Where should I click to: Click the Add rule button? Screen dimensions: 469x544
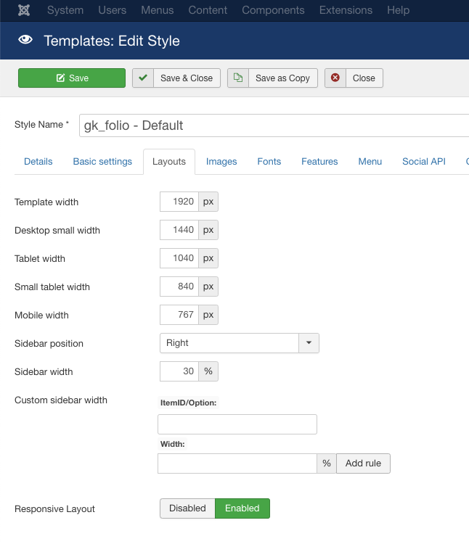point(363,463)
